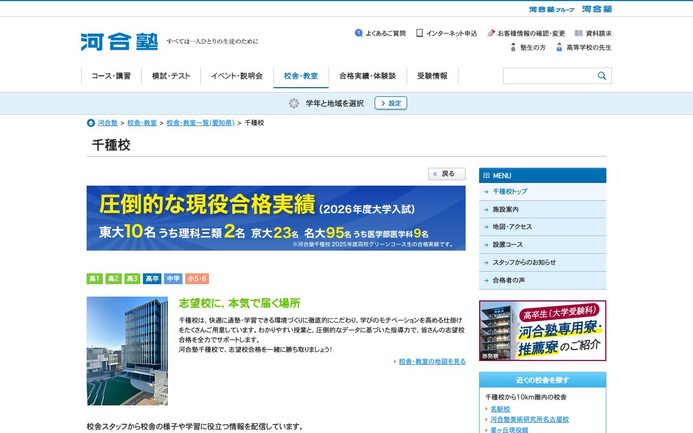Select スタッフからのお知らせ in side menu
Viewport: 693px width, 433px height.
point(542,263)
